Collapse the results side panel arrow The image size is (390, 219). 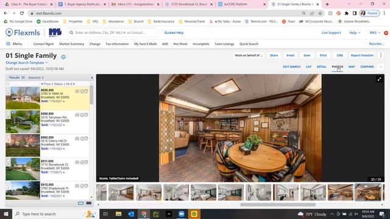pos(92,78)
